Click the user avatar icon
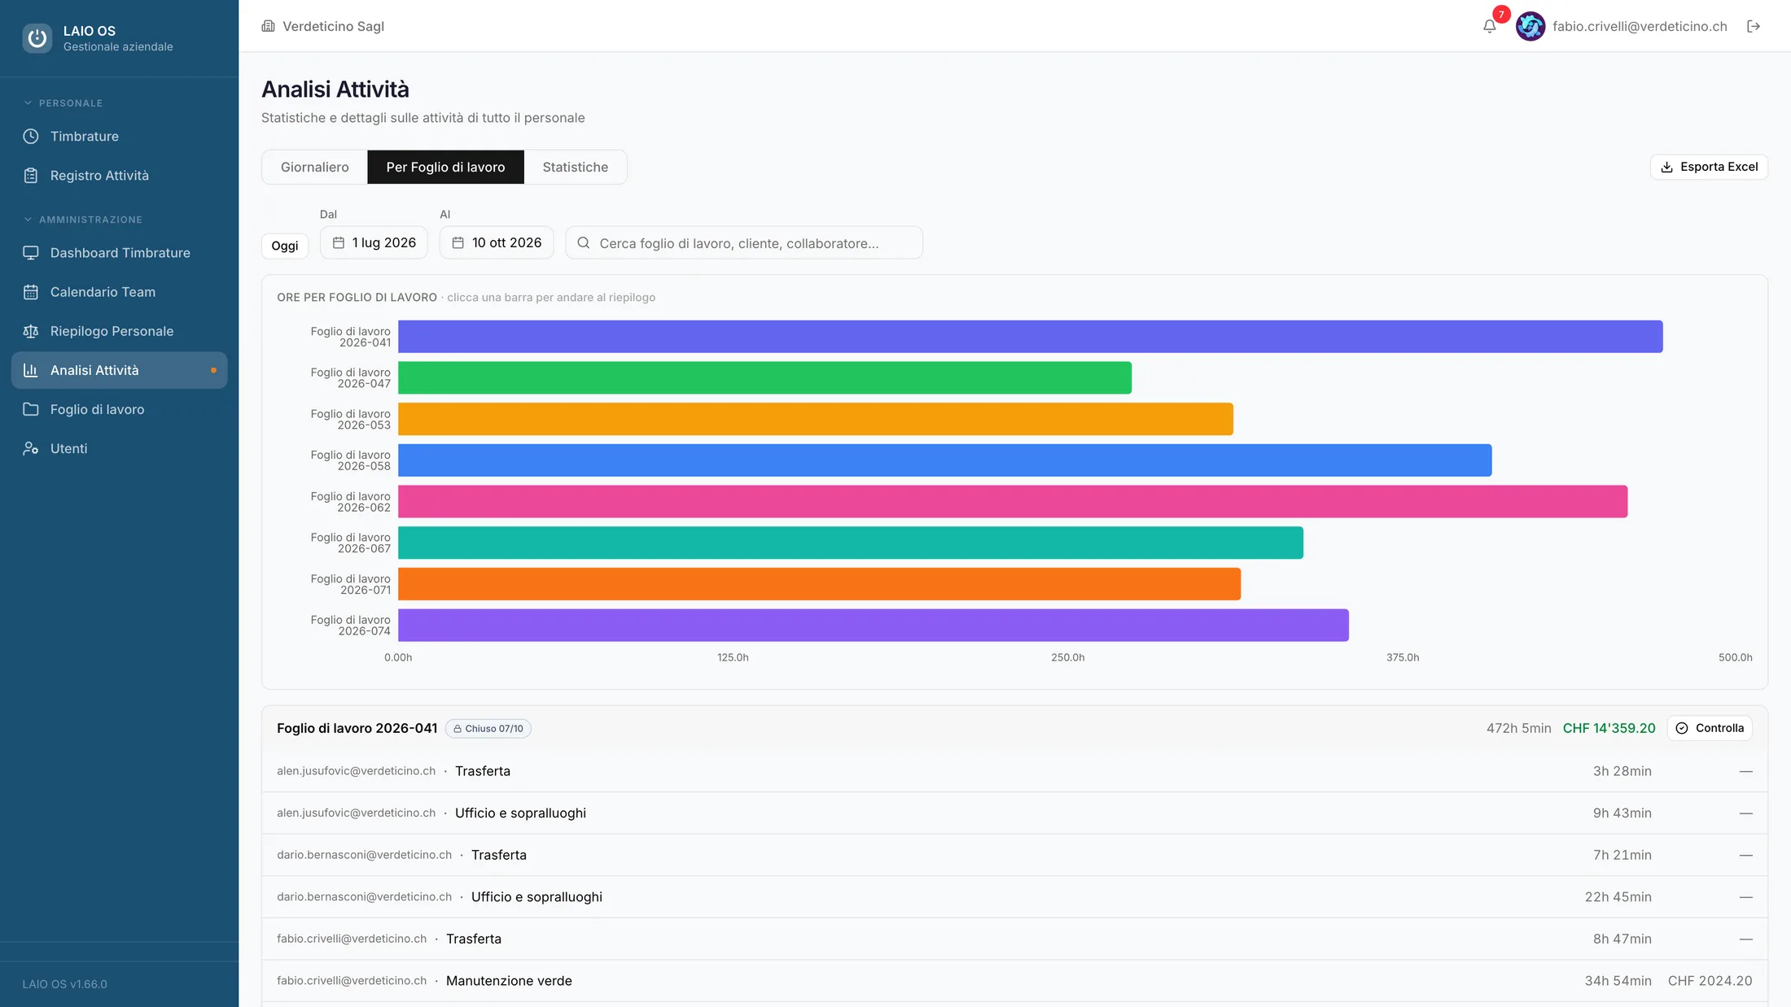The image size is (1791, 1007). (1530, 26)
